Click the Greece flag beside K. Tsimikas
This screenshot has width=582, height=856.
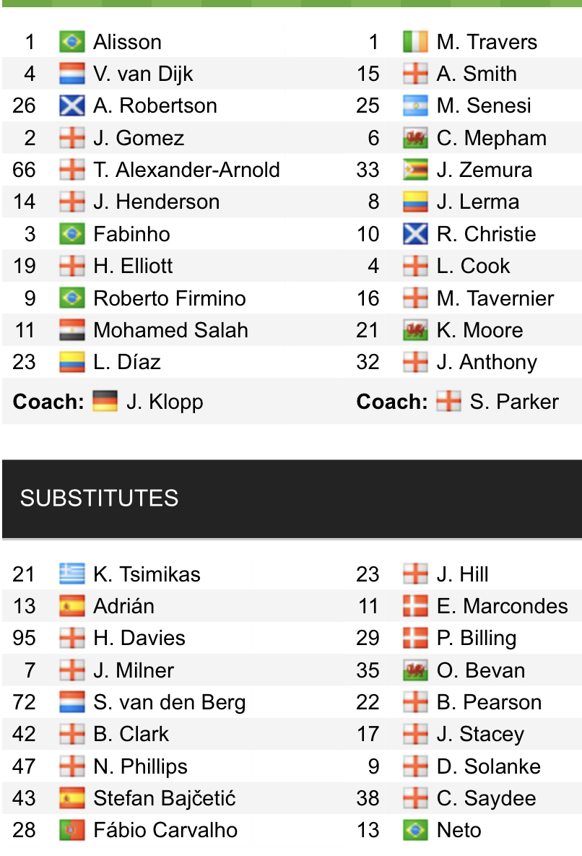[71, 574]
